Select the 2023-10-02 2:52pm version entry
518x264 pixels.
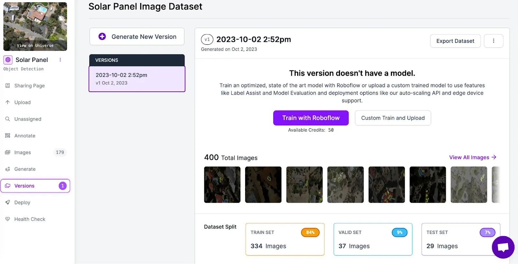tap(137, 79)
